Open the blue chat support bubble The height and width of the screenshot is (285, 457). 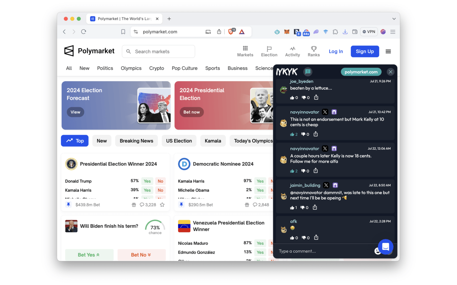[386, 247]
